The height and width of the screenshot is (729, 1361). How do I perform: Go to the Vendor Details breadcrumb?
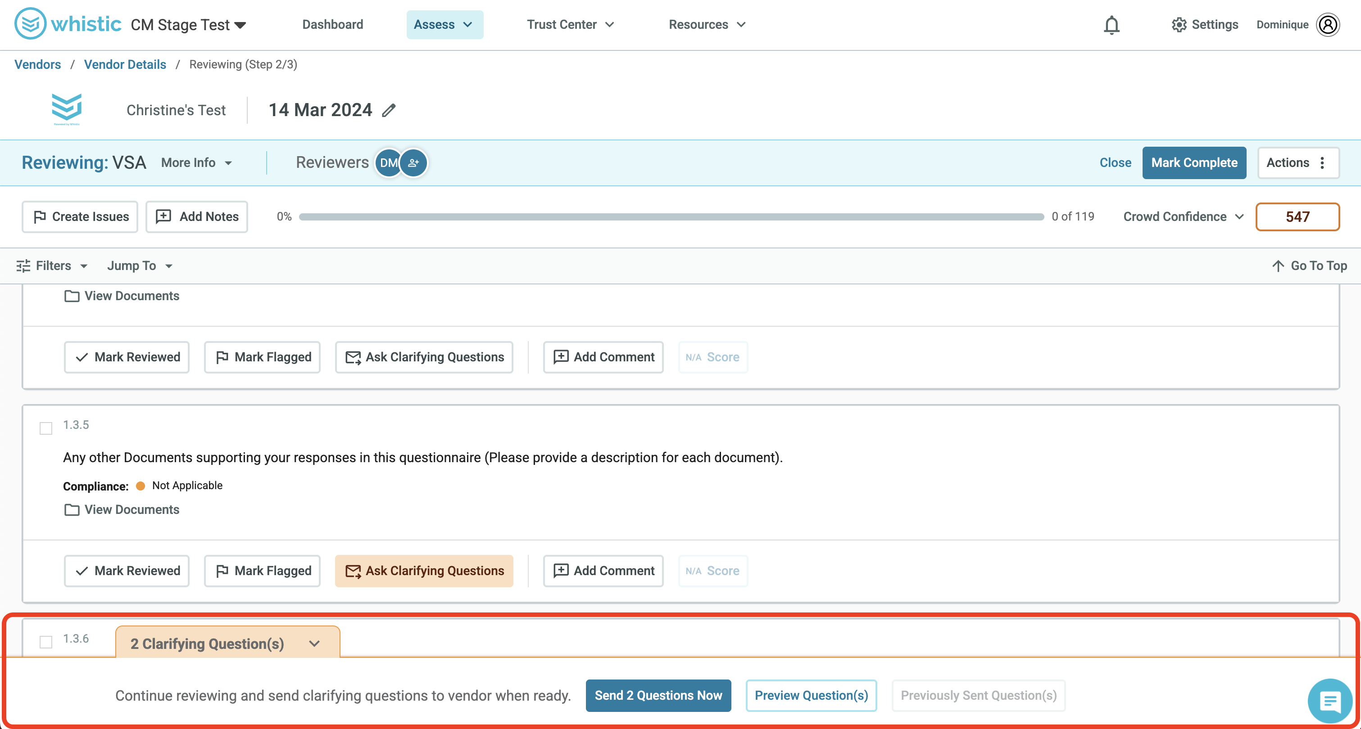click(125, 64)
